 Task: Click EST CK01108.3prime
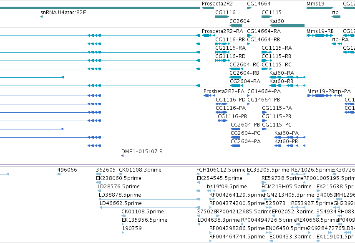(x=140, y=170)
